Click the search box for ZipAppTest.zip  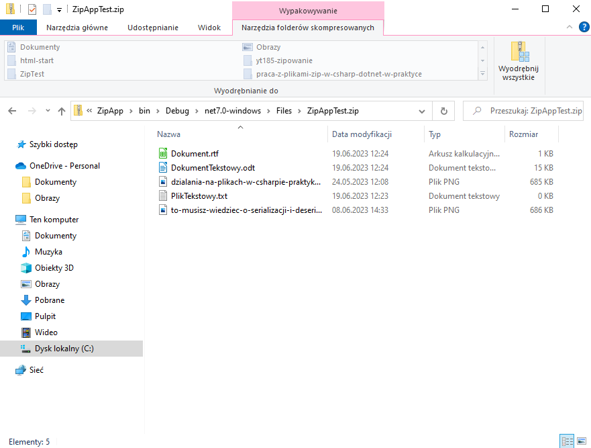(527, 111)
